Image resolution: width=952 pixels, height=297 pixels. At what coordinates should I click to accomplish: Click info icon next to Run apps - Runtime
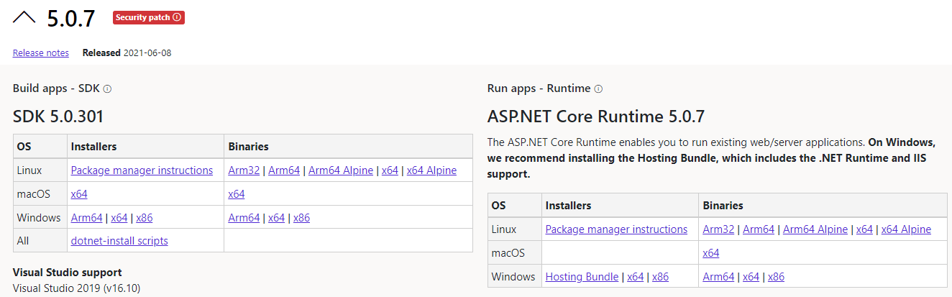point(598,89)
